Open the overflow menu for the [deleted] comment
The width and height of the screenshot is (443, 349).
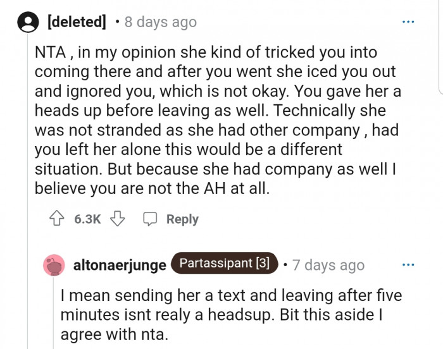coord(409,21)
